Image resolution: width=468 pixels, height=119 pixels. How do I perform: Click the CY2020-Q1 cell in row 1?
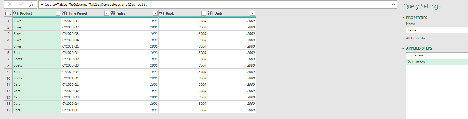coord(85,21)
